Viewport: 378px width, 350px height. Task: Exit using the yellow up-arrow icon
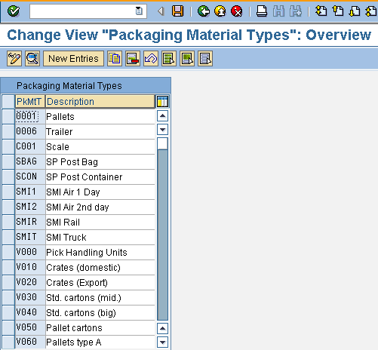220,11
